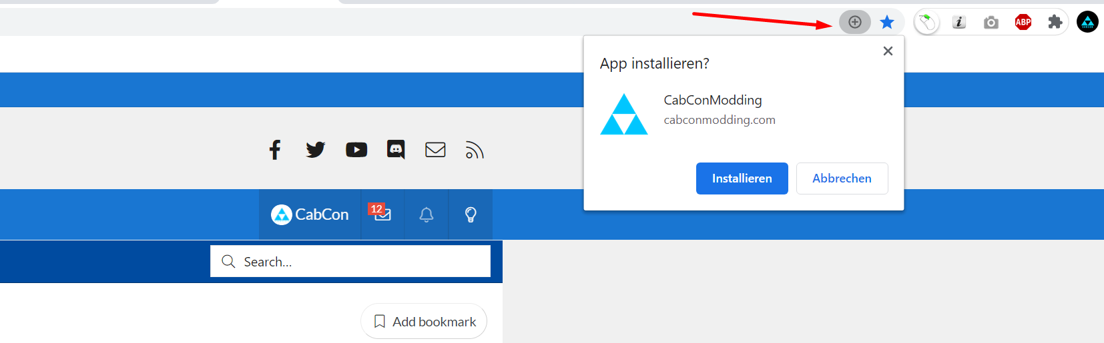Screen dimensions: 1104x343
Task: Click Abbrechen to cancel installation
Action: 842,178
